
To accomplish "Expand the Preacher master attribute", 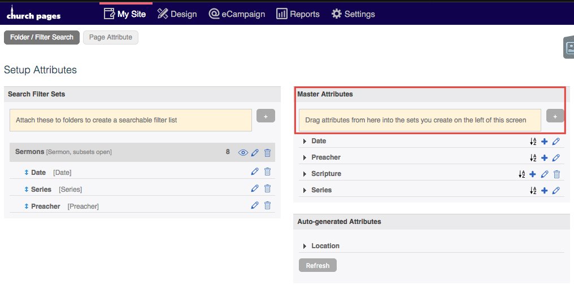I will [305, 157].
